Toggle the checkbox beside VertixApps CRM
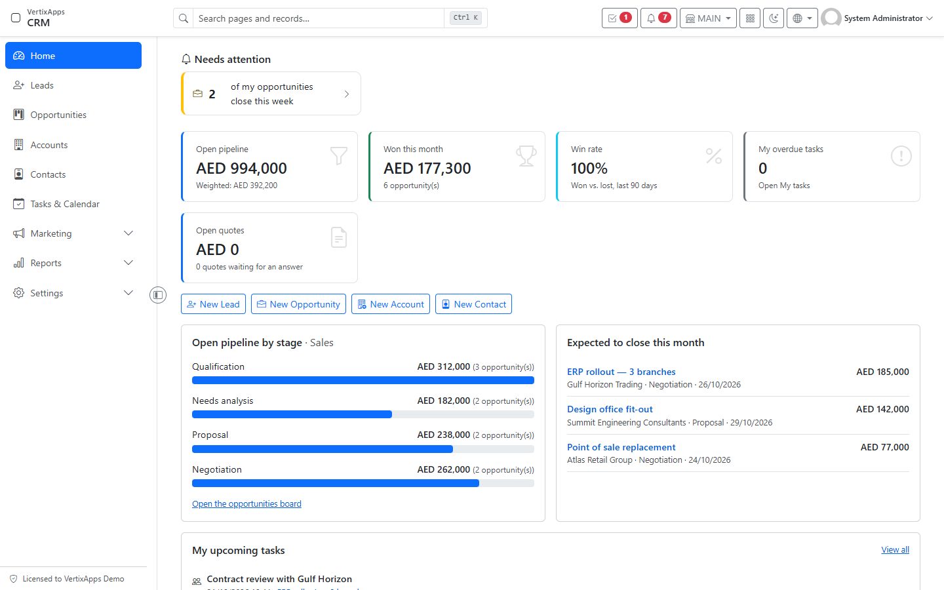 point(16,18)
